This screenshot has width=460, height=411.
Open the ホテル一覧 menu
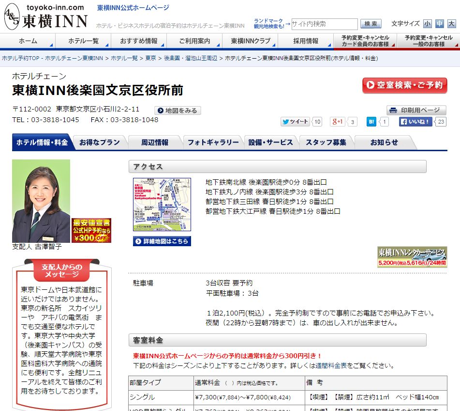[x=83, y=41]
